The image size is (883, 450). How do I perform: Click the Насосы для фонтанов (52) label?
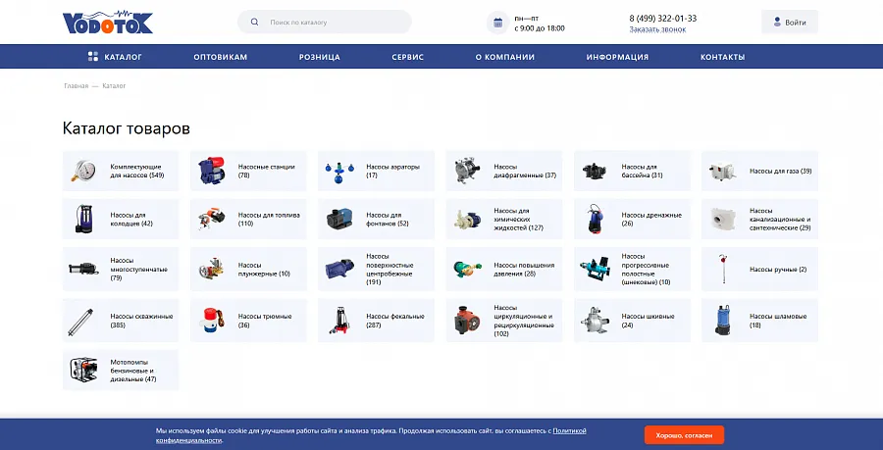(388, 220)
